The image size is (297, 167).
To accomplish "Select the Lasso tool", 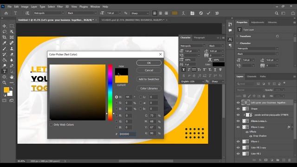I will click(4, 32).
